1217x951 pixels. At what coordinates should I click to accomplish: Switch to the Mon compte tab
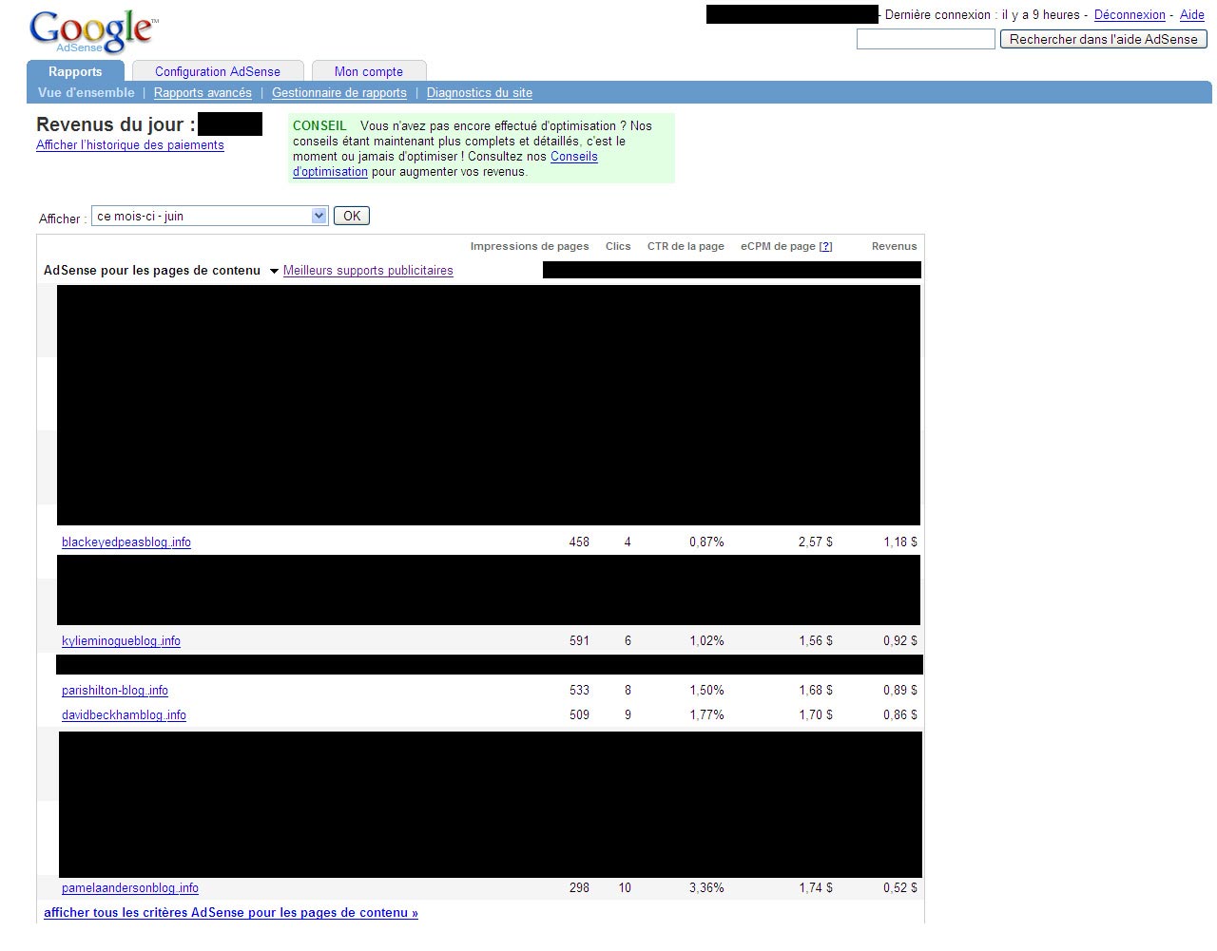coord(369,71)
